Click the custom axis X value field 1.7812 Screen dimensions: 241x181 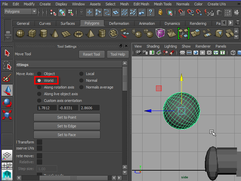tap(47, 108)
